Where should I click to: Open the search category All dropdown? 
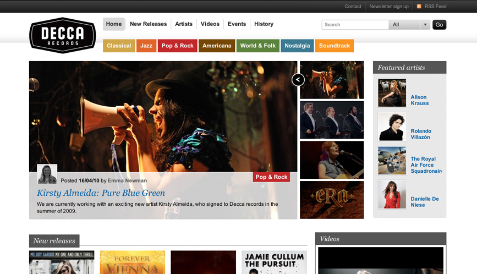409,25
